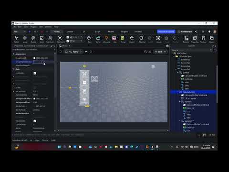
Task: Open the Test mode dropdown
Action: (x=20, y=32)
